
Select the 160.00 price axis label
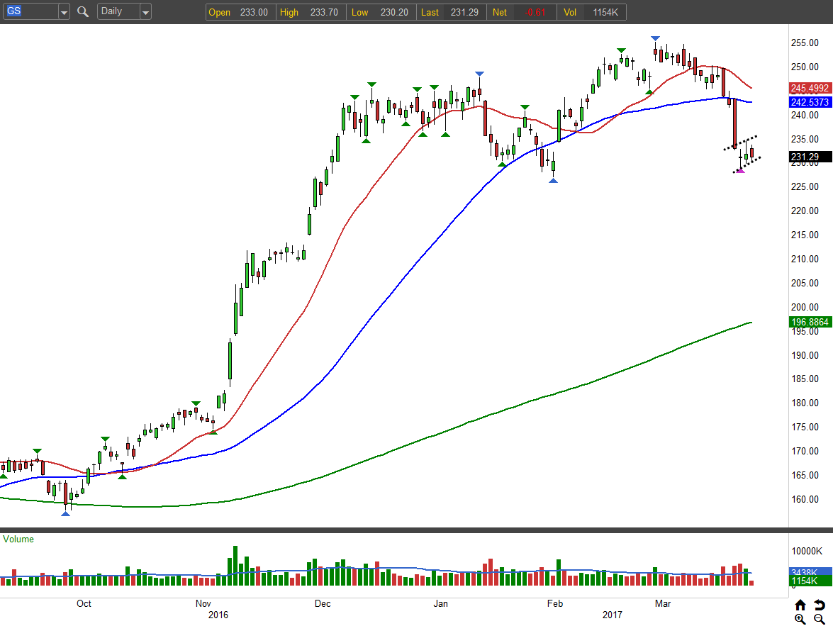pos(805,499)
